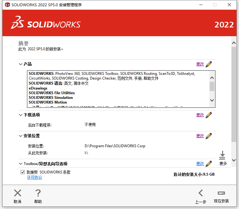The height and width of the screenshot is (209, 239).
Task: Click the 从此处安装 value I:\
Action: click(x=87, y=153)
